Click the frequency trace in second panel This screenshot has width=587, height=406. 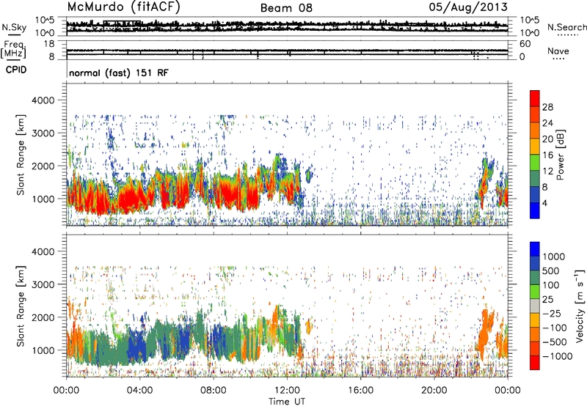pos(287,51)
